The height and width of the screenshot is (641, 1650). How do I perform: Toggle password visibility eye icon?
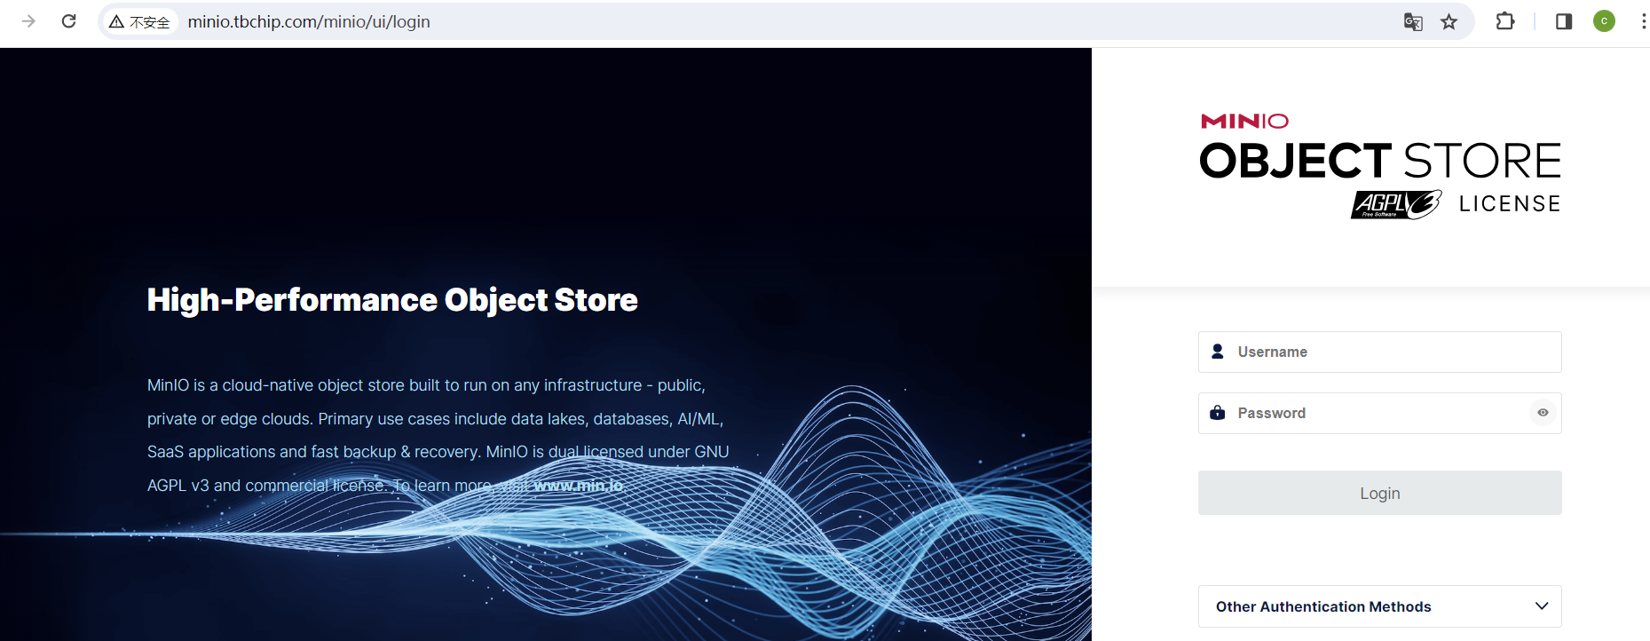[1543, 413]
